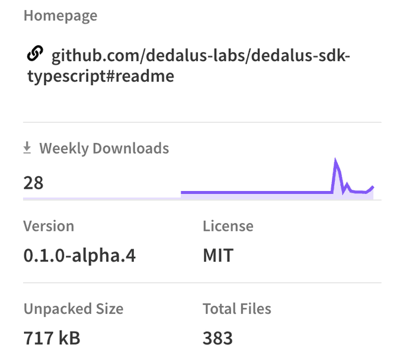Click the small dip after the sparkline spike
Image resolution: width=403 pixels, height=363 pixels.
click(343, 191)
